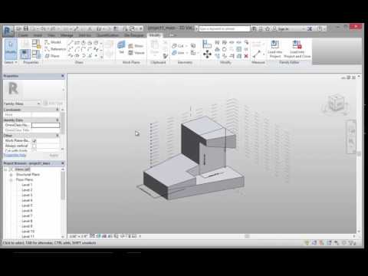The width and height of the screenshot is (368, 276).
Task: Click the ViewCube in the 3D view
Action: [x=336, y=102]
